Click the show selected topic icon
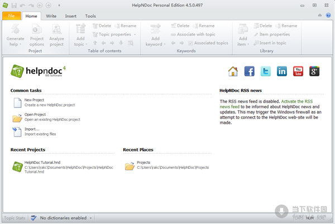Viewport: 335px width, 224px height. point(131,43)
